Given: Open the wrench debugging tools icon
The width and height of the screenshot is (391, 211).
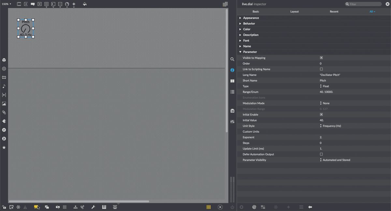Looking at the screenshot, I should point(93,207).
